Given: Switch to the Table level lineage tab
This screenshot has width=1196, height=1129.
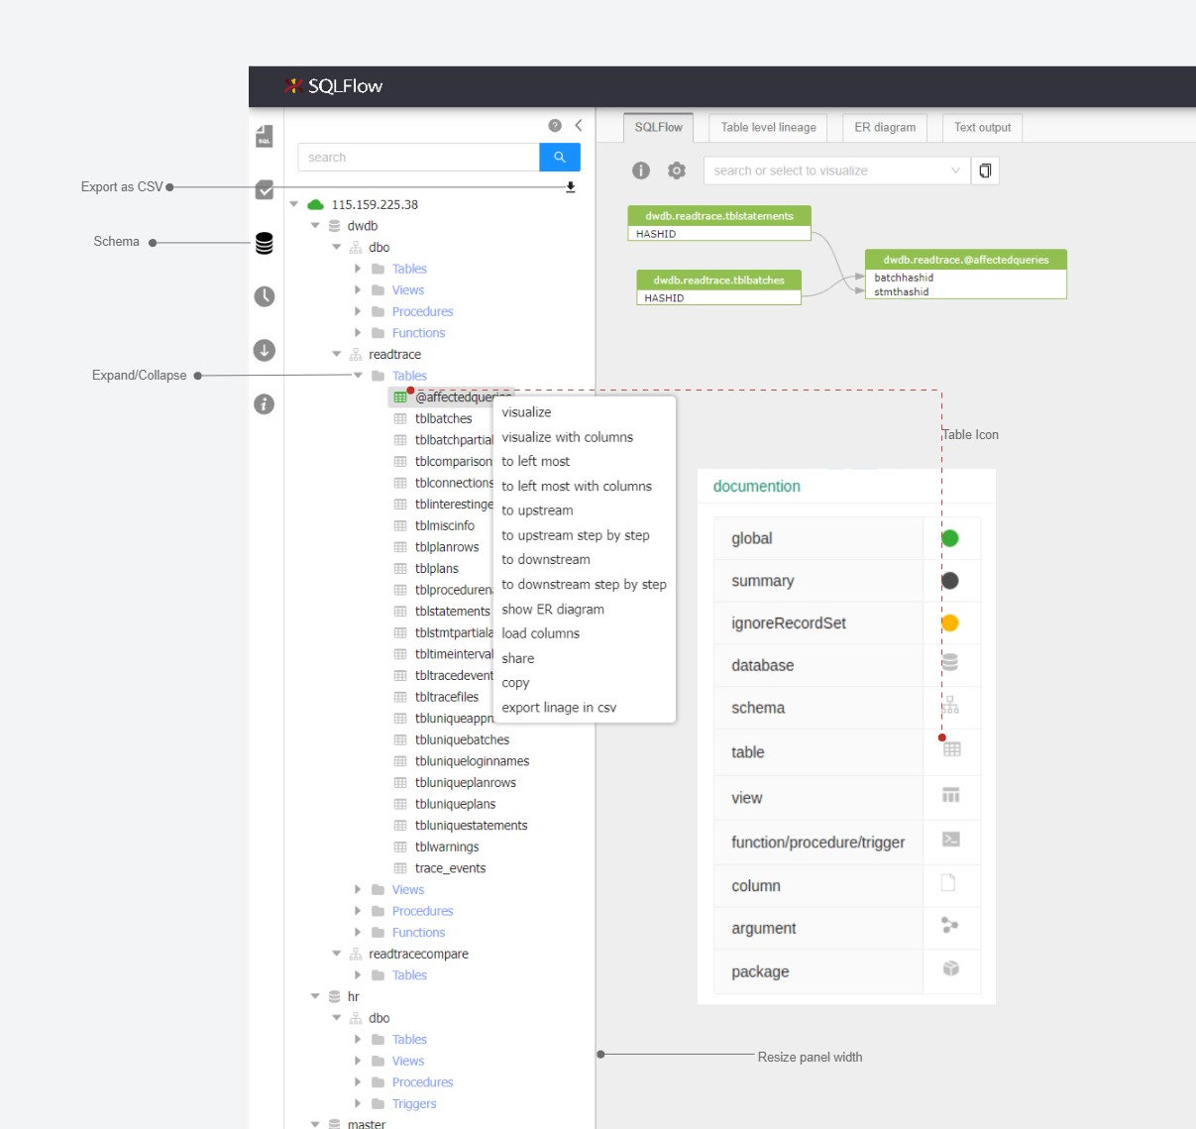Looking at the screenshot, I should click(x=769, y=127).
